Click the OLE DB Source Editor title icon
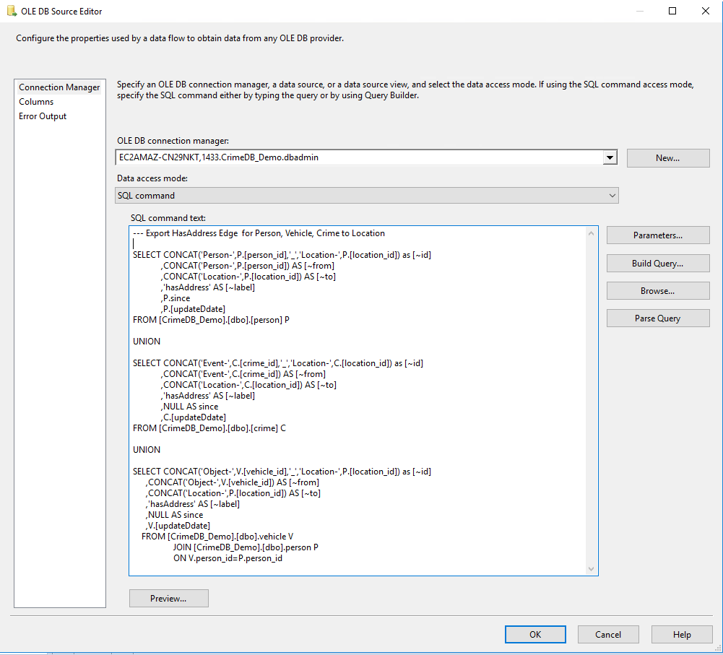Image resolution: width=723 pixels, height=655 pixels. point(12,12)
